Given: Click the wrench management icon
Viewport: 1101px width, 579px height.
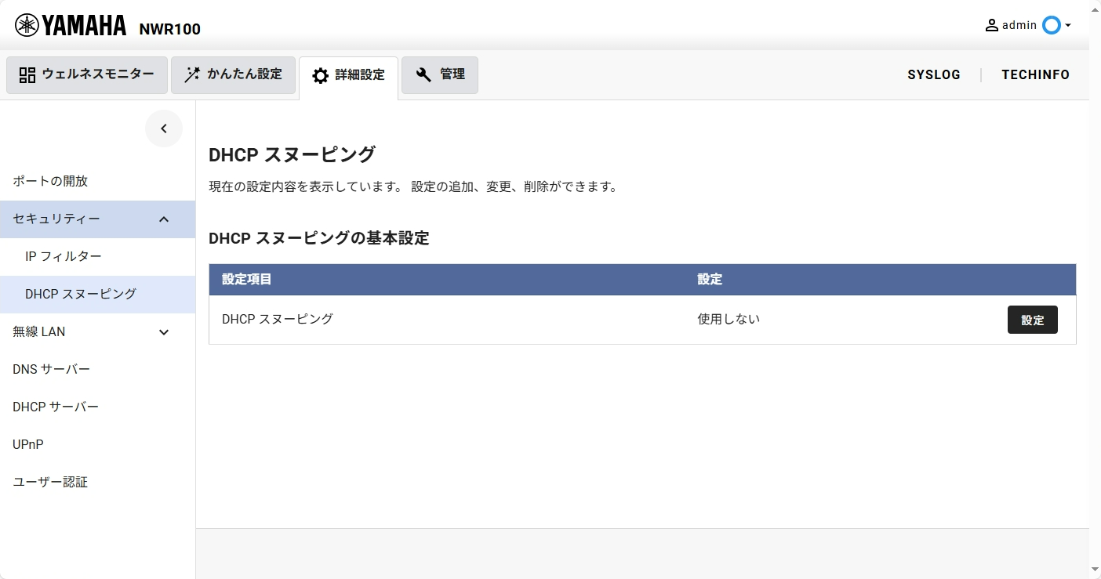Looking at the screenshot, I should coord(423,75).
